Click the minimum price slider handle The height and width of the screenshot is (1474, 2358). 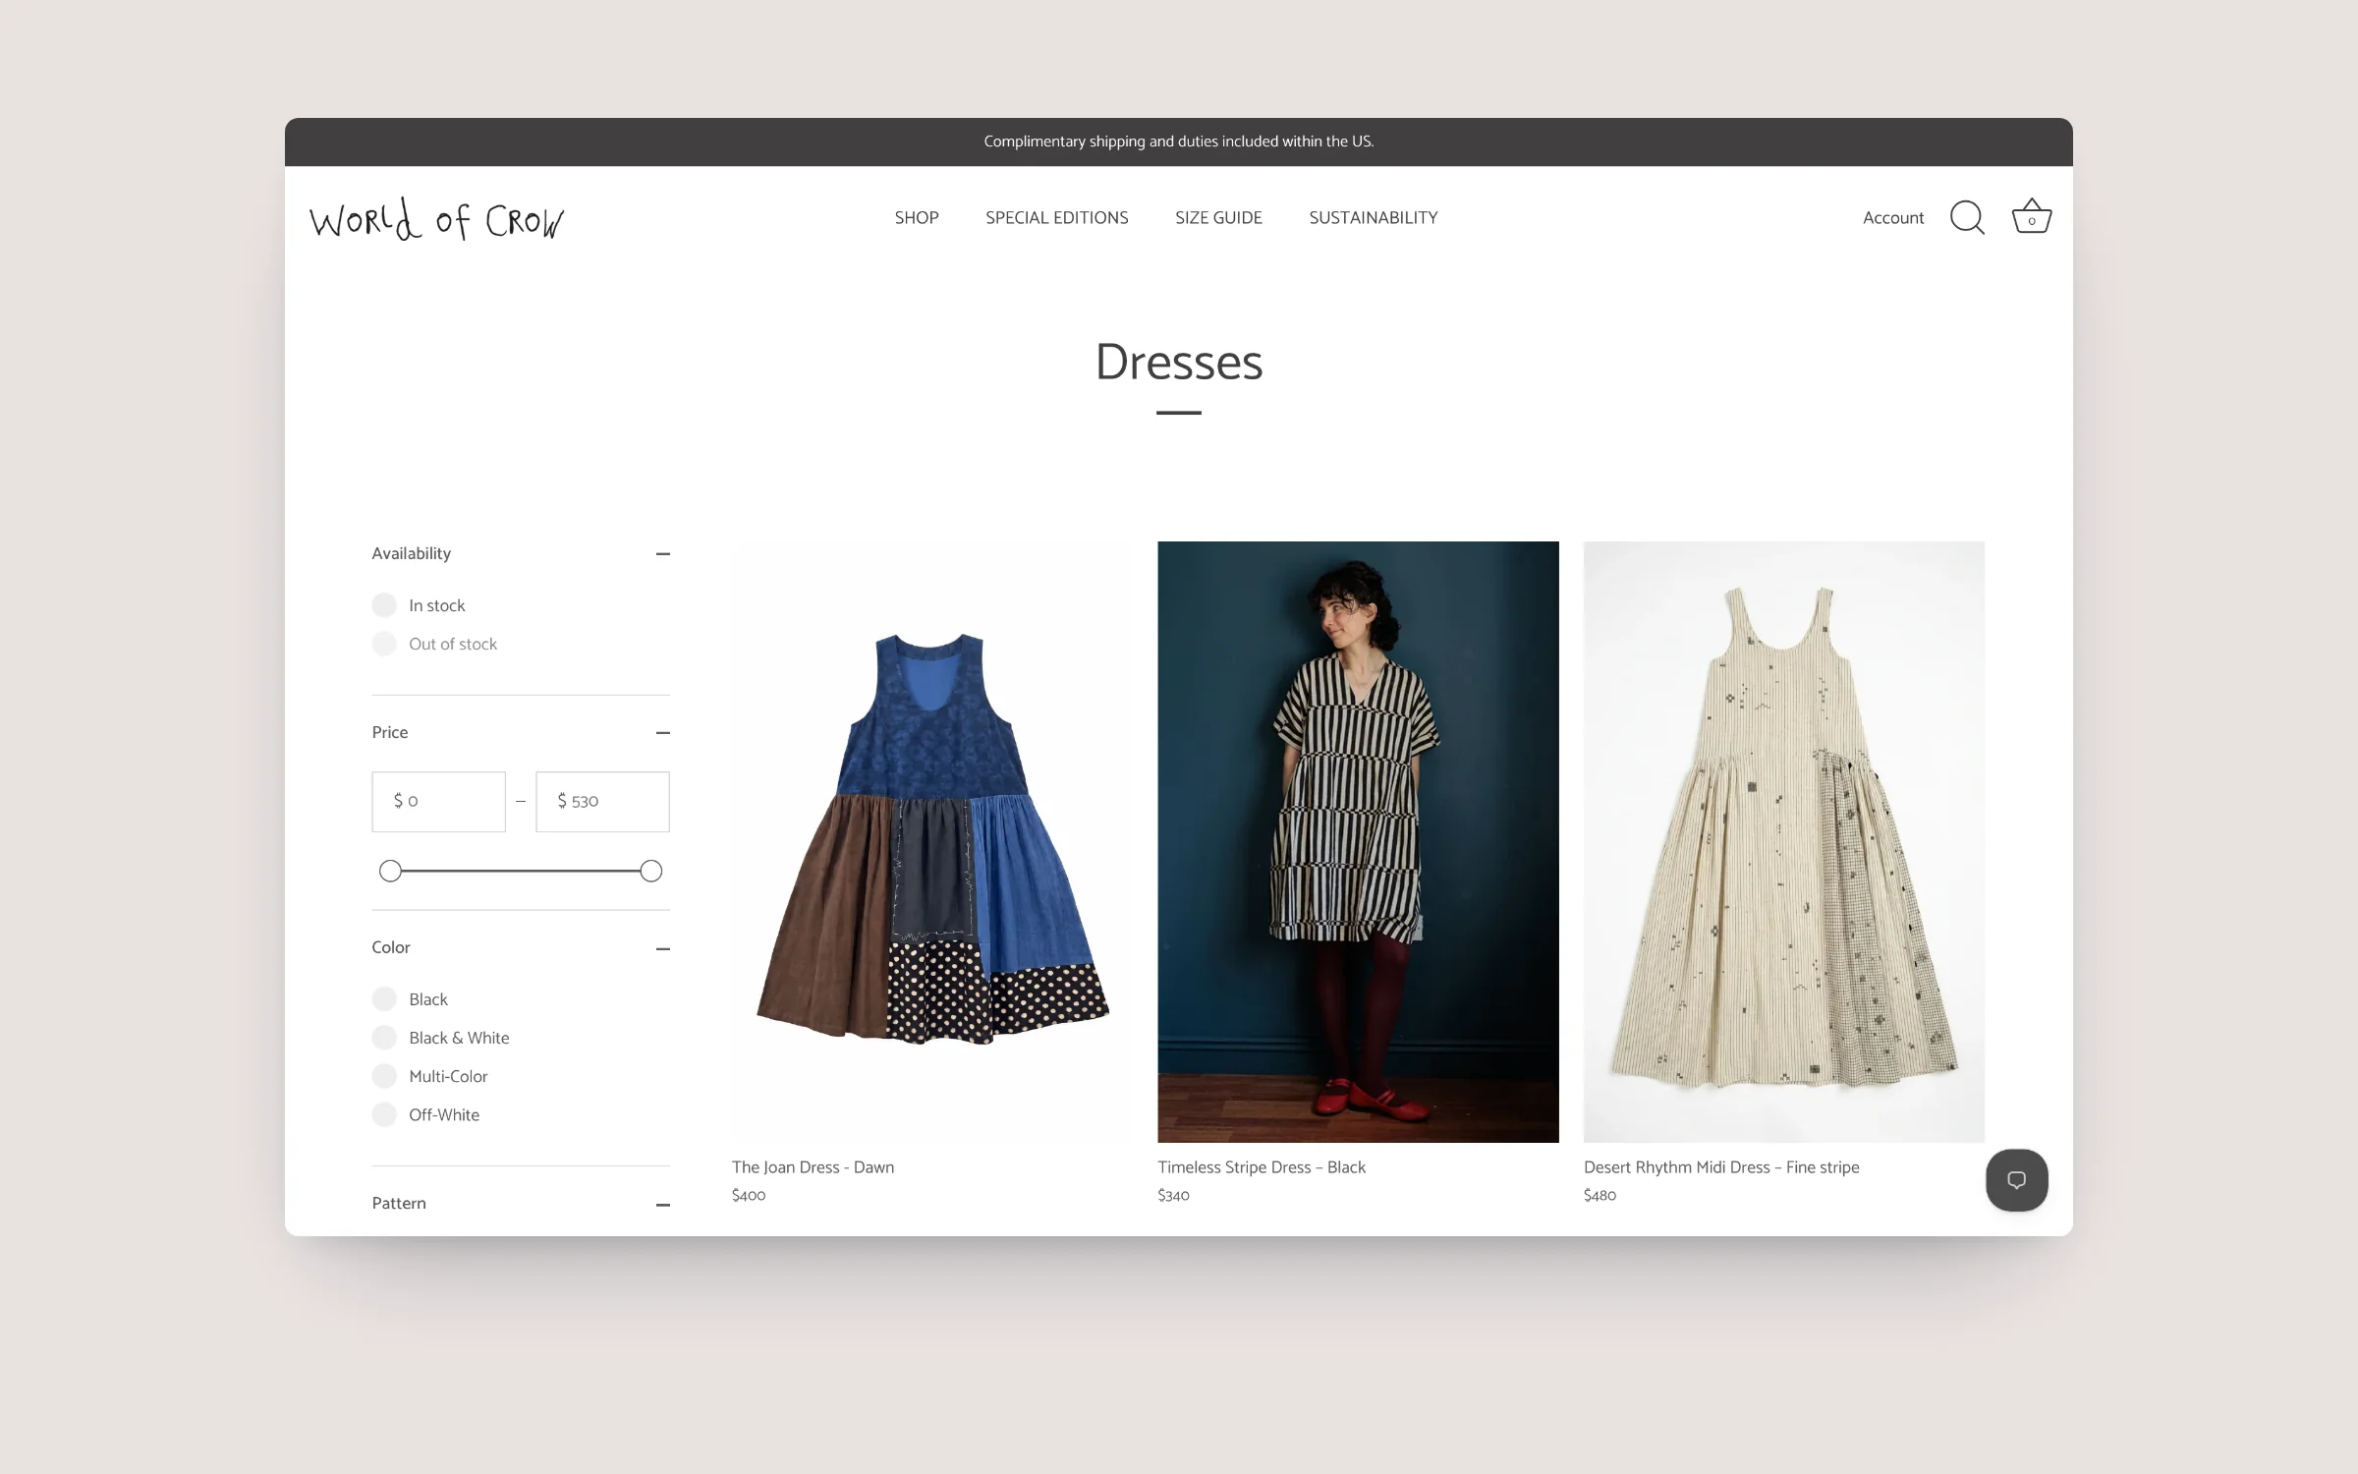[390, 871]
